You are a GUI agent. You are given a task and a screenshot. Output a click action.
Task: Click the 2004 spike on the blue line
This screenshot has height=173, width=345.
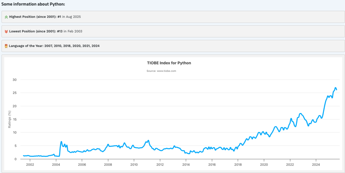61,142
